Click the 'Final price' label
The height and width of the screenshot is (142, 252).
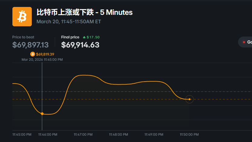pos(70,37)
